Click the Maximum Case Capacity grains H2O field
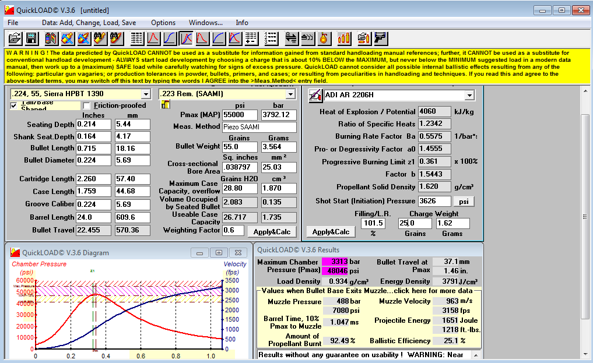593x363 pixels. [240, 188]
